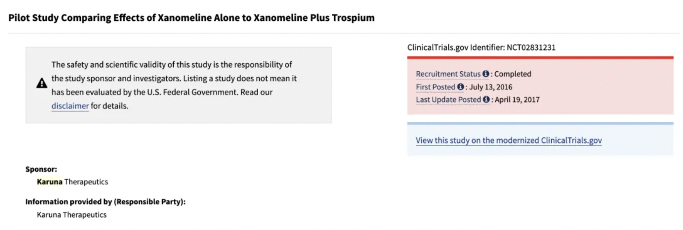
Task: Click the highlighted Karuna sponsor word
Action: (50, 182)
